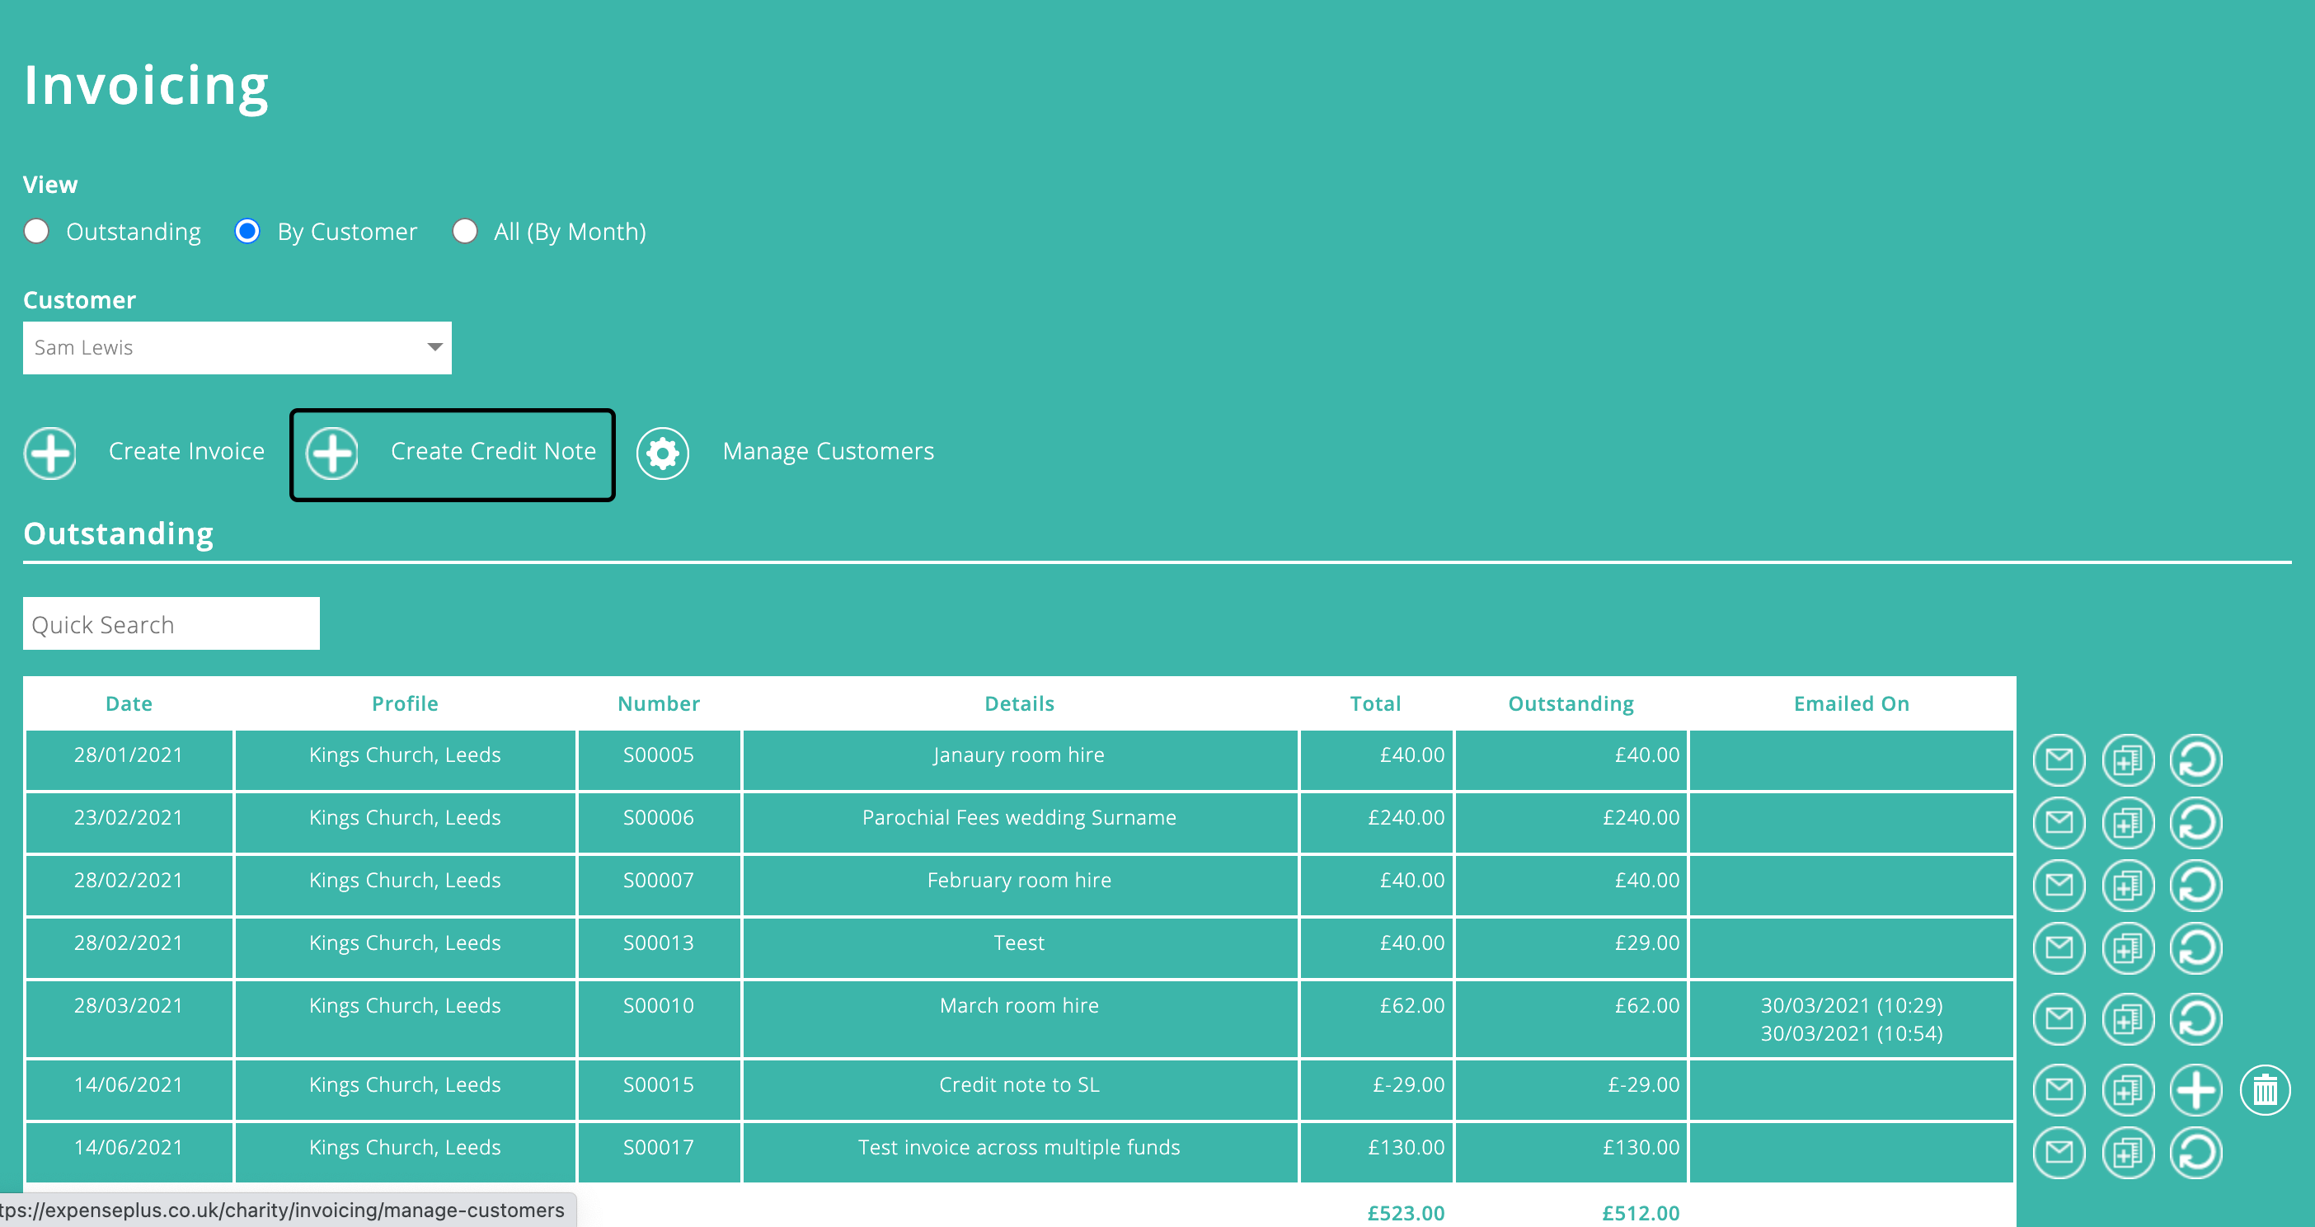Click the Manage Customers gear icon

662,453
